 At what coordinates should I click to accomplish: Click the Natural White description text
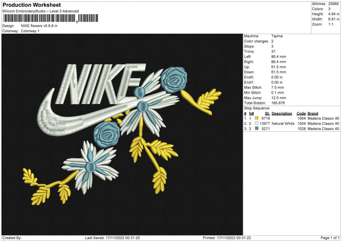point(283,124)
